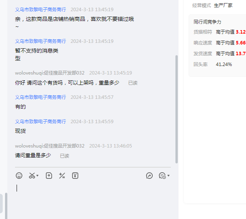
Task: Open the emoji picker
Action: [19, 176]
